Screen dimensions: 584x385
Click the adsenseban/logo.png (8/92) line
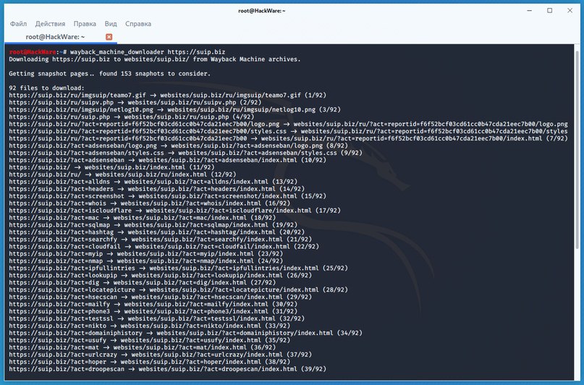click(178, 145)
